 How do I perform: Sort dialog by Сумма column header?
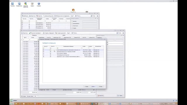pyautogui.click(x=84, y=46)
